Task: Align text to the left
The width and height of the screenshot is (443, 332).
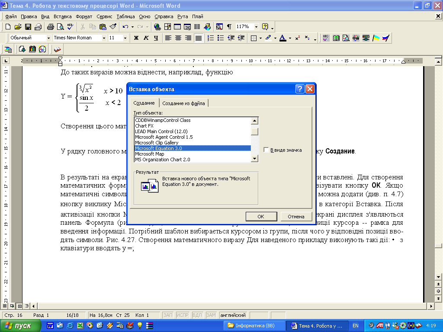Action: [x=168, y=38]
